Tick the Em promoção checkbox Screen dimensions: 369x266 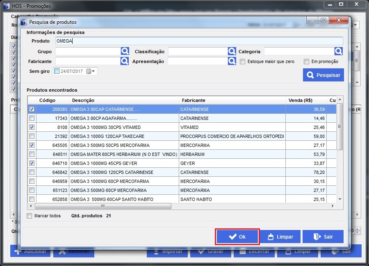[306, 61]
